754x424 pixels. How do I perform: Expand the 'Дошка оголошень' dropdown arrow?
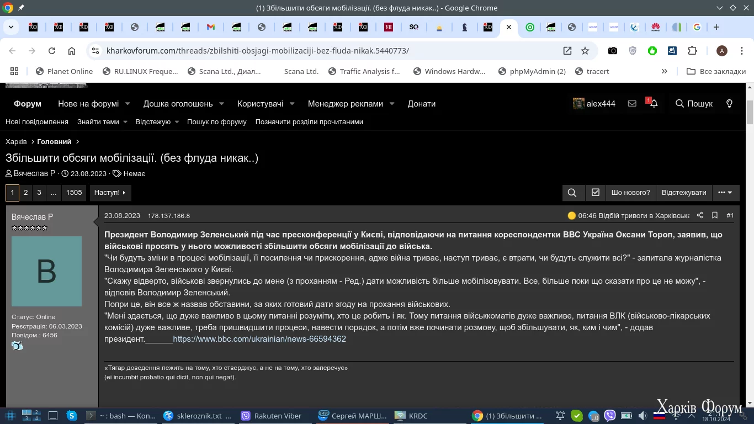coord(221,104)
